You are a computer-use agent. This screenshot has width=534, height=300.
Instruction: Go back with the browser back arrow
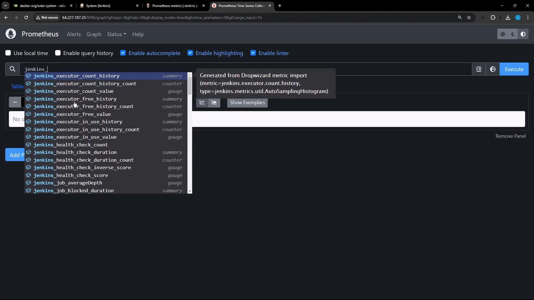(x=6, y=17)
